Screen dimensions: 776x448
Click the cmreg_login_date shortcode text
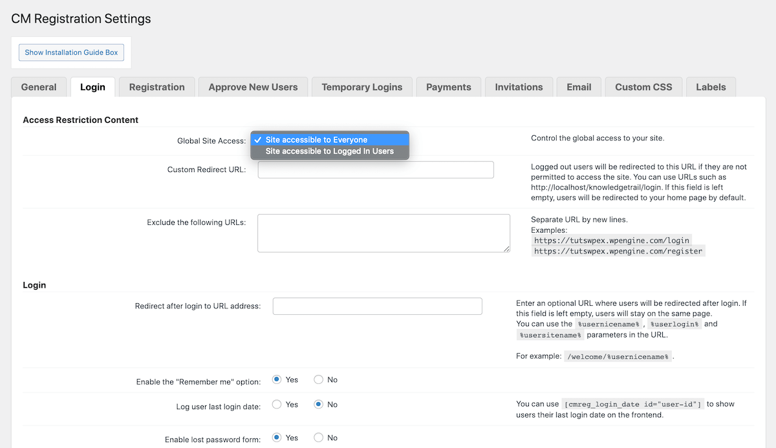click(x=632, y=405)
